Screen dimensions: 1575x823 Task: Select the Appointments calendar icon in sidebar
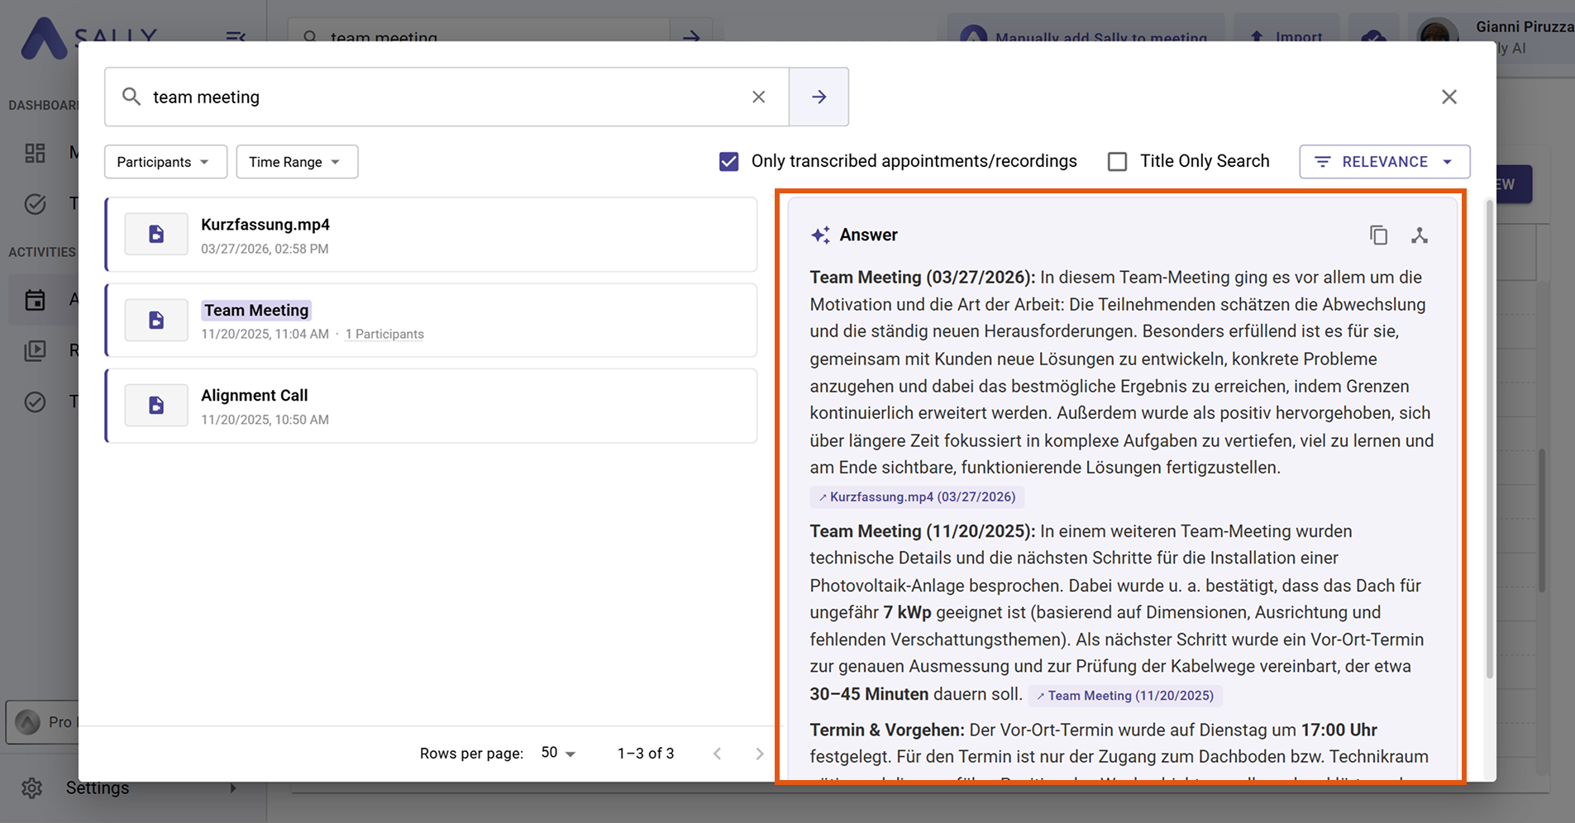[35, 299]
